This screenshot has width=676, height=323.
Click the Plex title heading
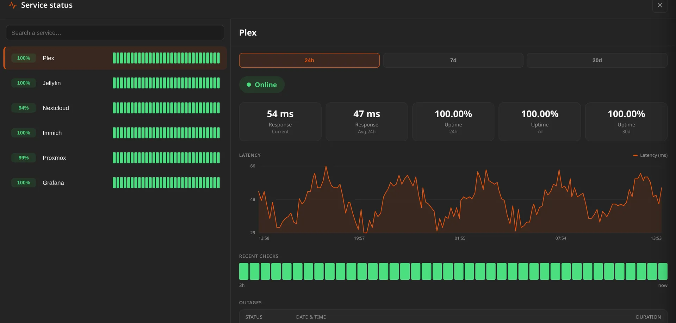click(x=248, y=33)
